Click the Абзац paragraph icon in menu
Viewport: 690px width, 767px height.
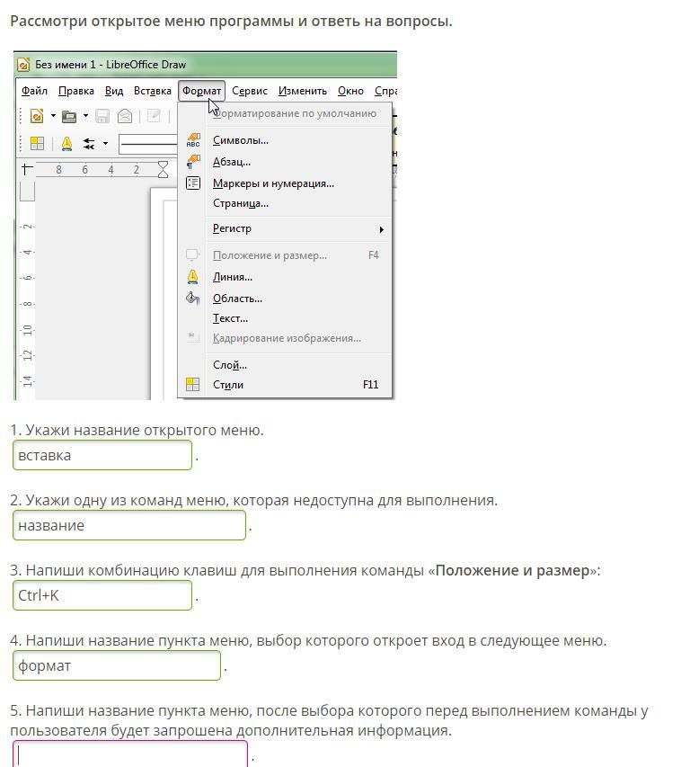point(193,162)
